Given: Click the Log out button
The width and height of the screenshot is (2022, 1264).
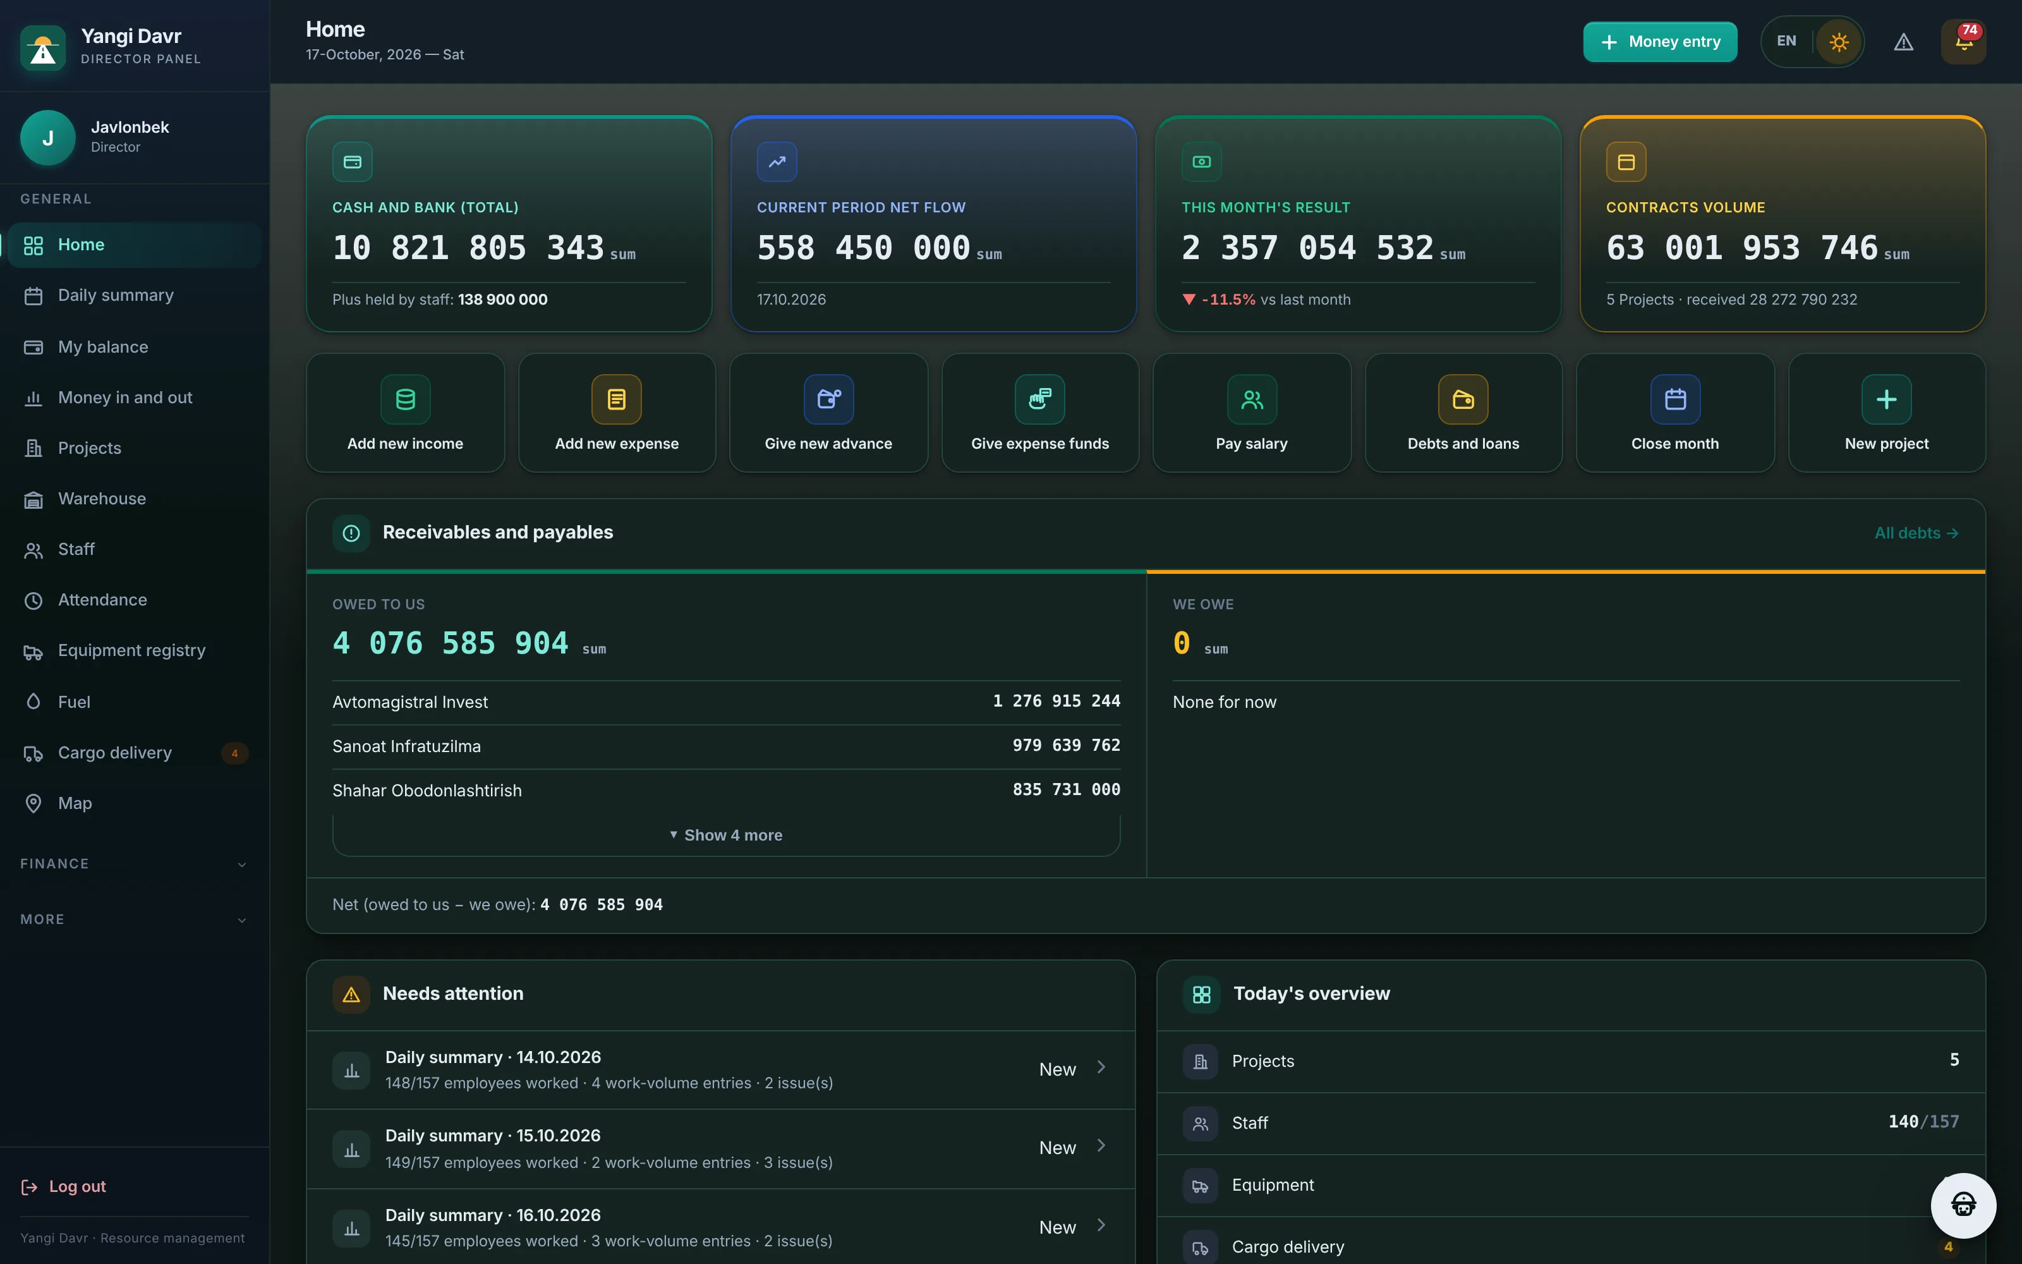Looking at the screenshot, I should pos(63,1187).
